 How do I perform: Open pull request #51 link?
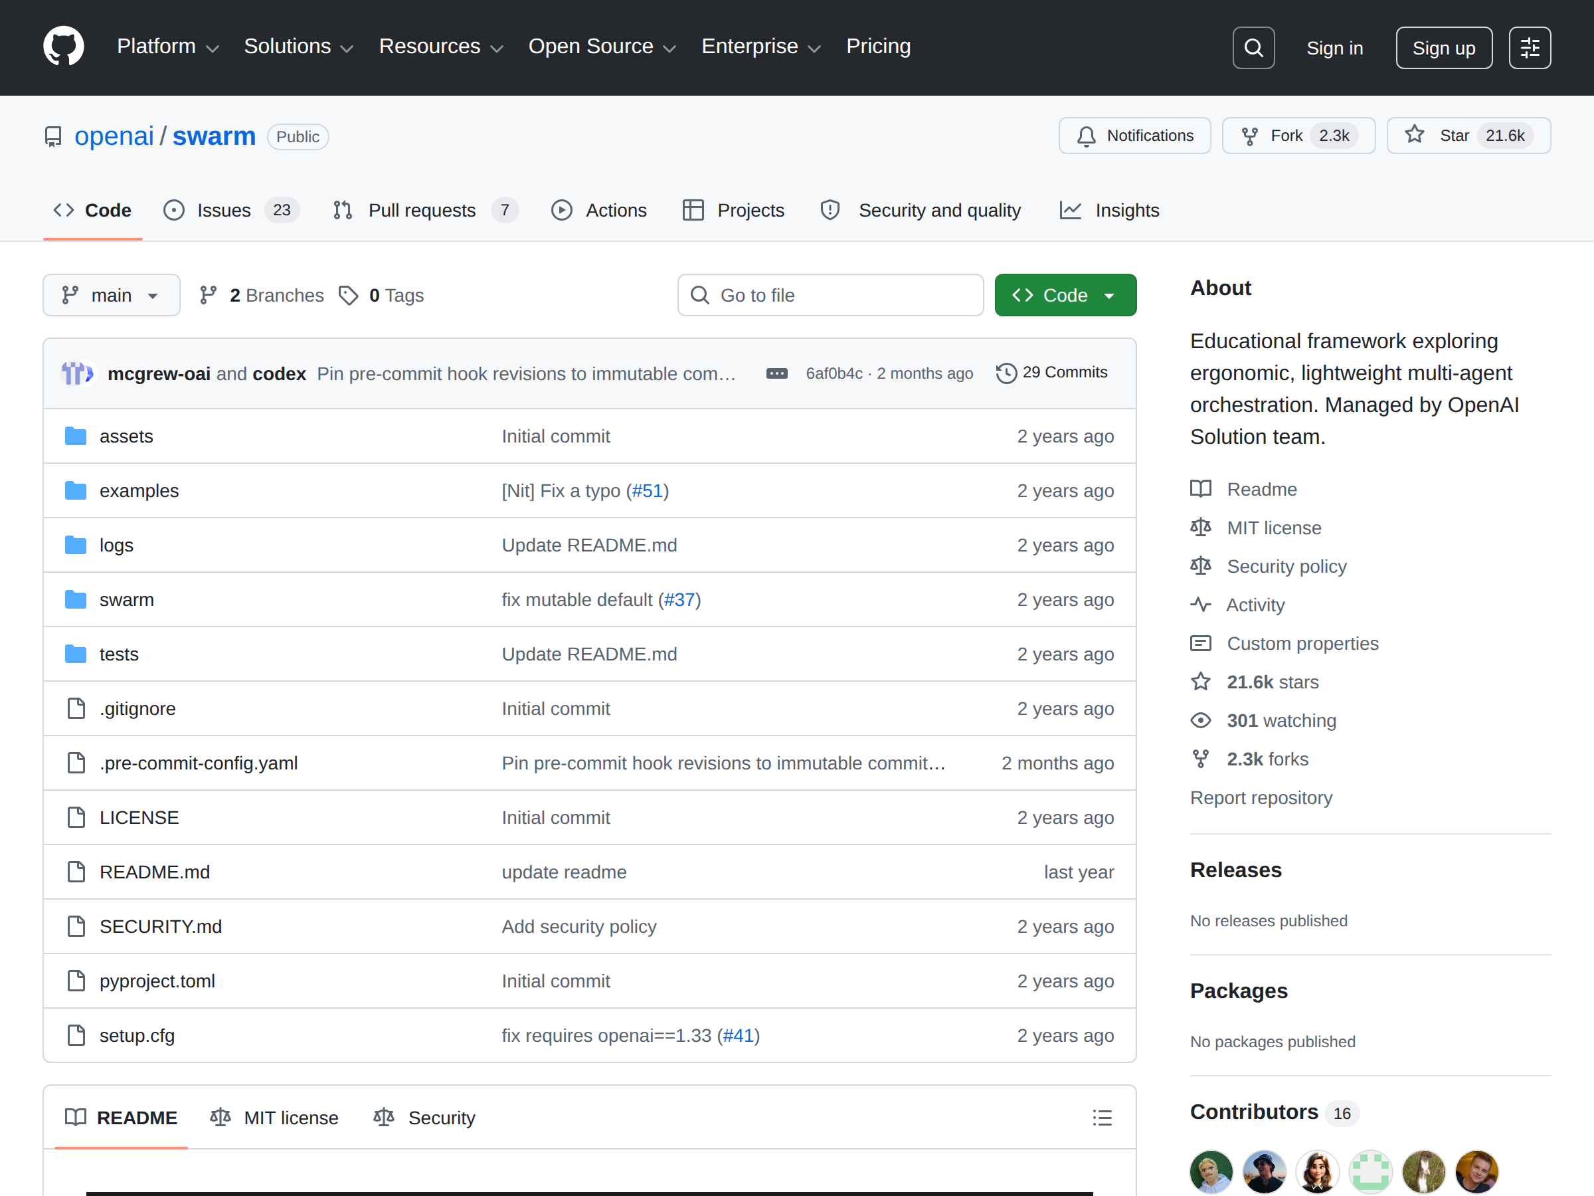[646, 491]
